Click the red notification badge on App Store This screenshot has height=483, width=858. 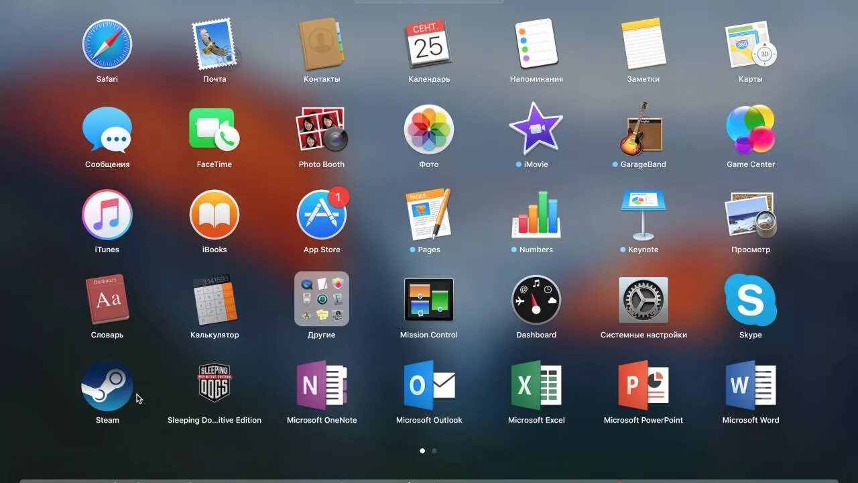coord(339,197)
